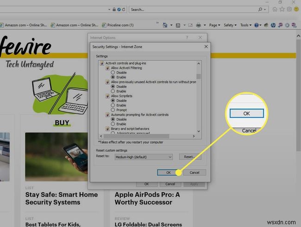301x227 pixels.
Task: Click the page vertical scrollbar up arrow
Action: pos(298,36)
